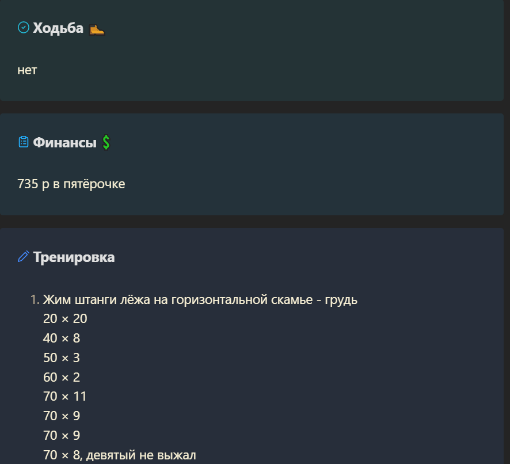This screenshot has height=464, width=510.
Task: Click the first 70 × 9 line
Action: click(x=62, y=416)
